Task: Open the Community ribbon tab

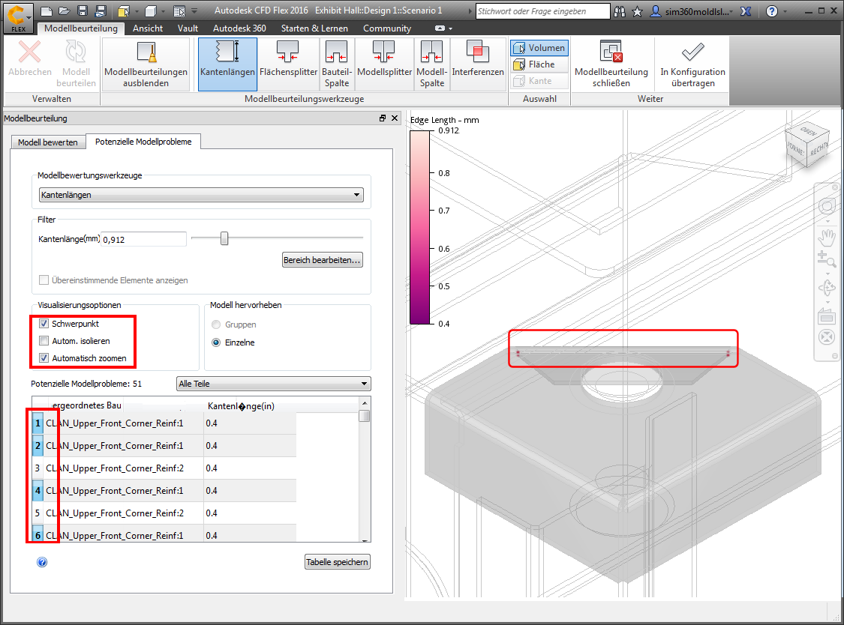Action: pyautogui.click(x=387, y=28)
